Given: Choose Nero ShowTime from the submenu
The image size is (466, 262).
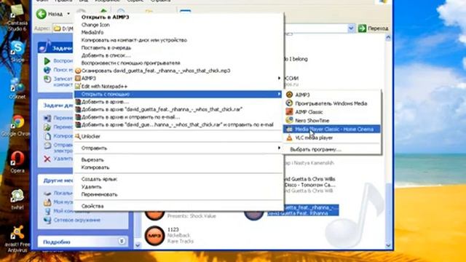Looking at the screenshot, I should (x=332, y=121).
